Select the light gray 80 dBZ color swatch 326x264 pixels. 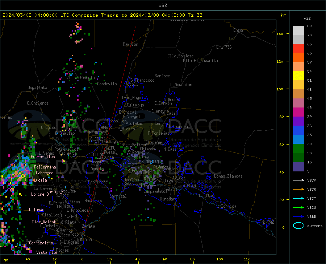tap(298, 31)
